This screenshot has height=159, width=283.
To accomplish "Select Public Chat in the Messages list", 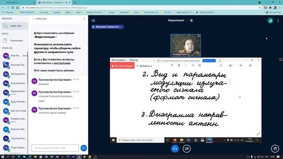I will (15, 26).
